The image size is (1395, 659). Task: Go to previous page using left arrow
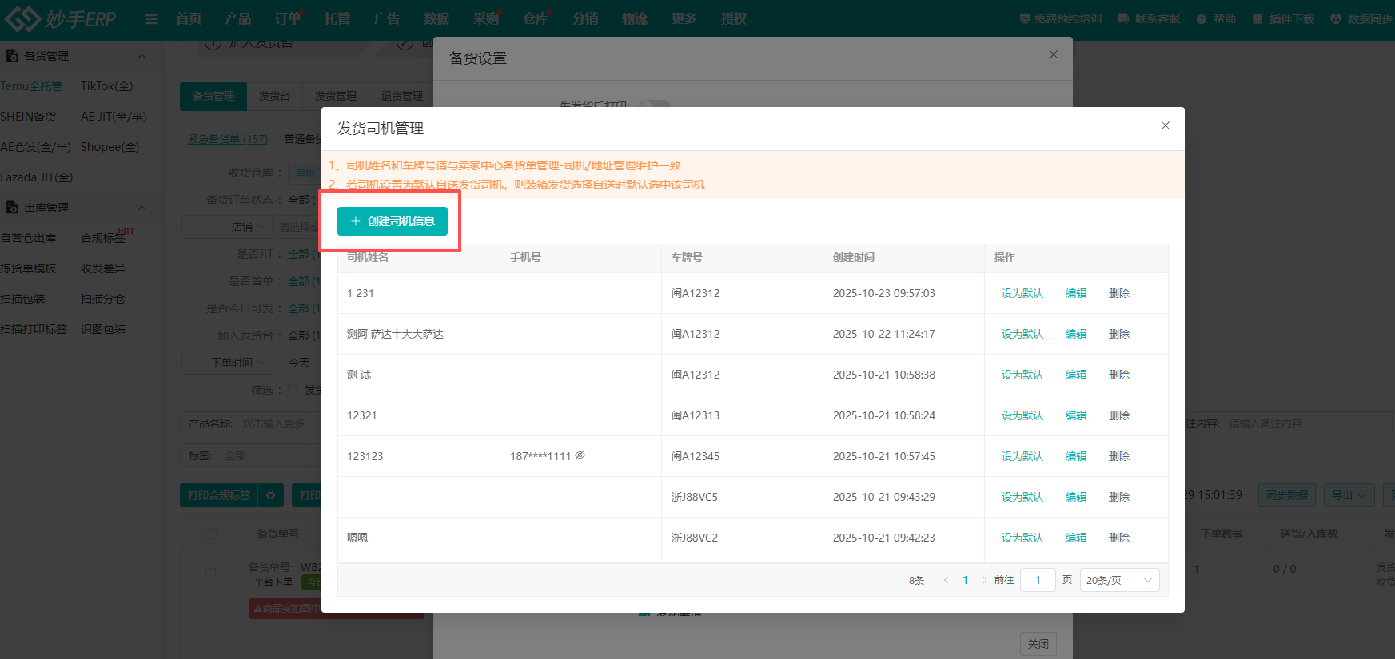tap(946, 580)
